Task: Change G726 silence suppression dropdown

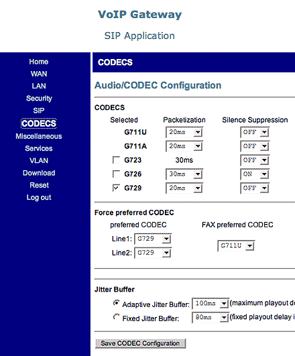Action: pos(255,174)
